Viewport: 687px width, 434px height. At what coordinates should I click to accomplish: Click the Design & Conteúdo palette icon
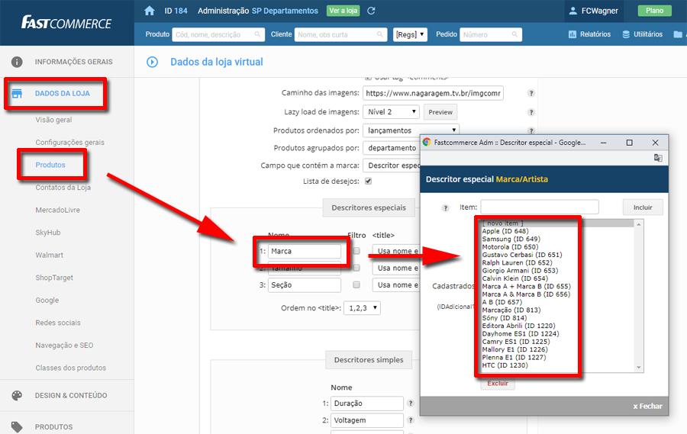click(x=17, y=395)
